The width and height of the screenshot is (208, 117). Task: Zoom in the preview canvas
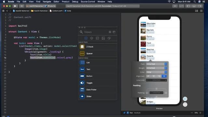tap(201, 113)
